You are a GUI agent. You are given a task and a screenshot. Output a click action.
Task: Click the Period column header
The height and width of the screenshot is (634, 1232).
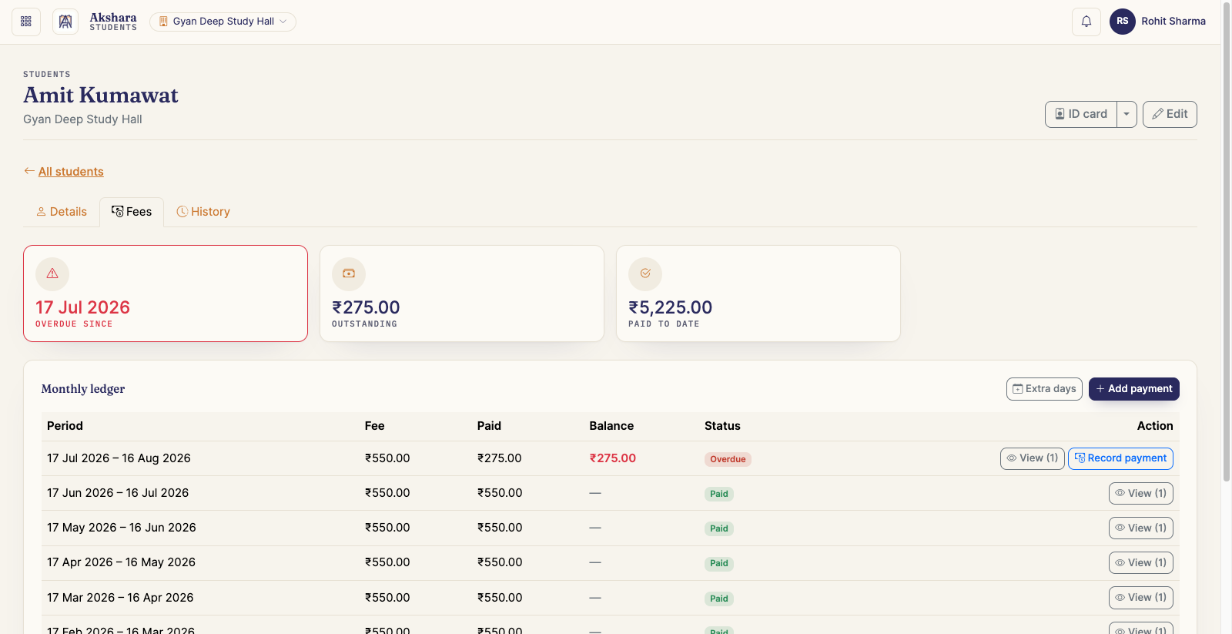(65, 426)
